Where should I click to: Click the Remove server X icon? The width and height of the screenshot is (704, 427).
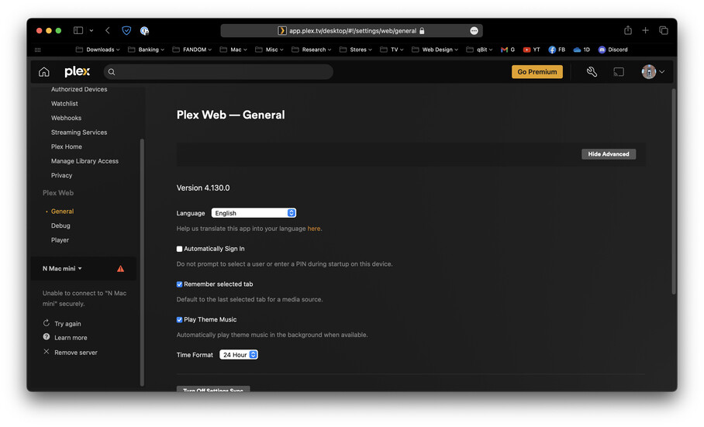[x=47, y=352]
